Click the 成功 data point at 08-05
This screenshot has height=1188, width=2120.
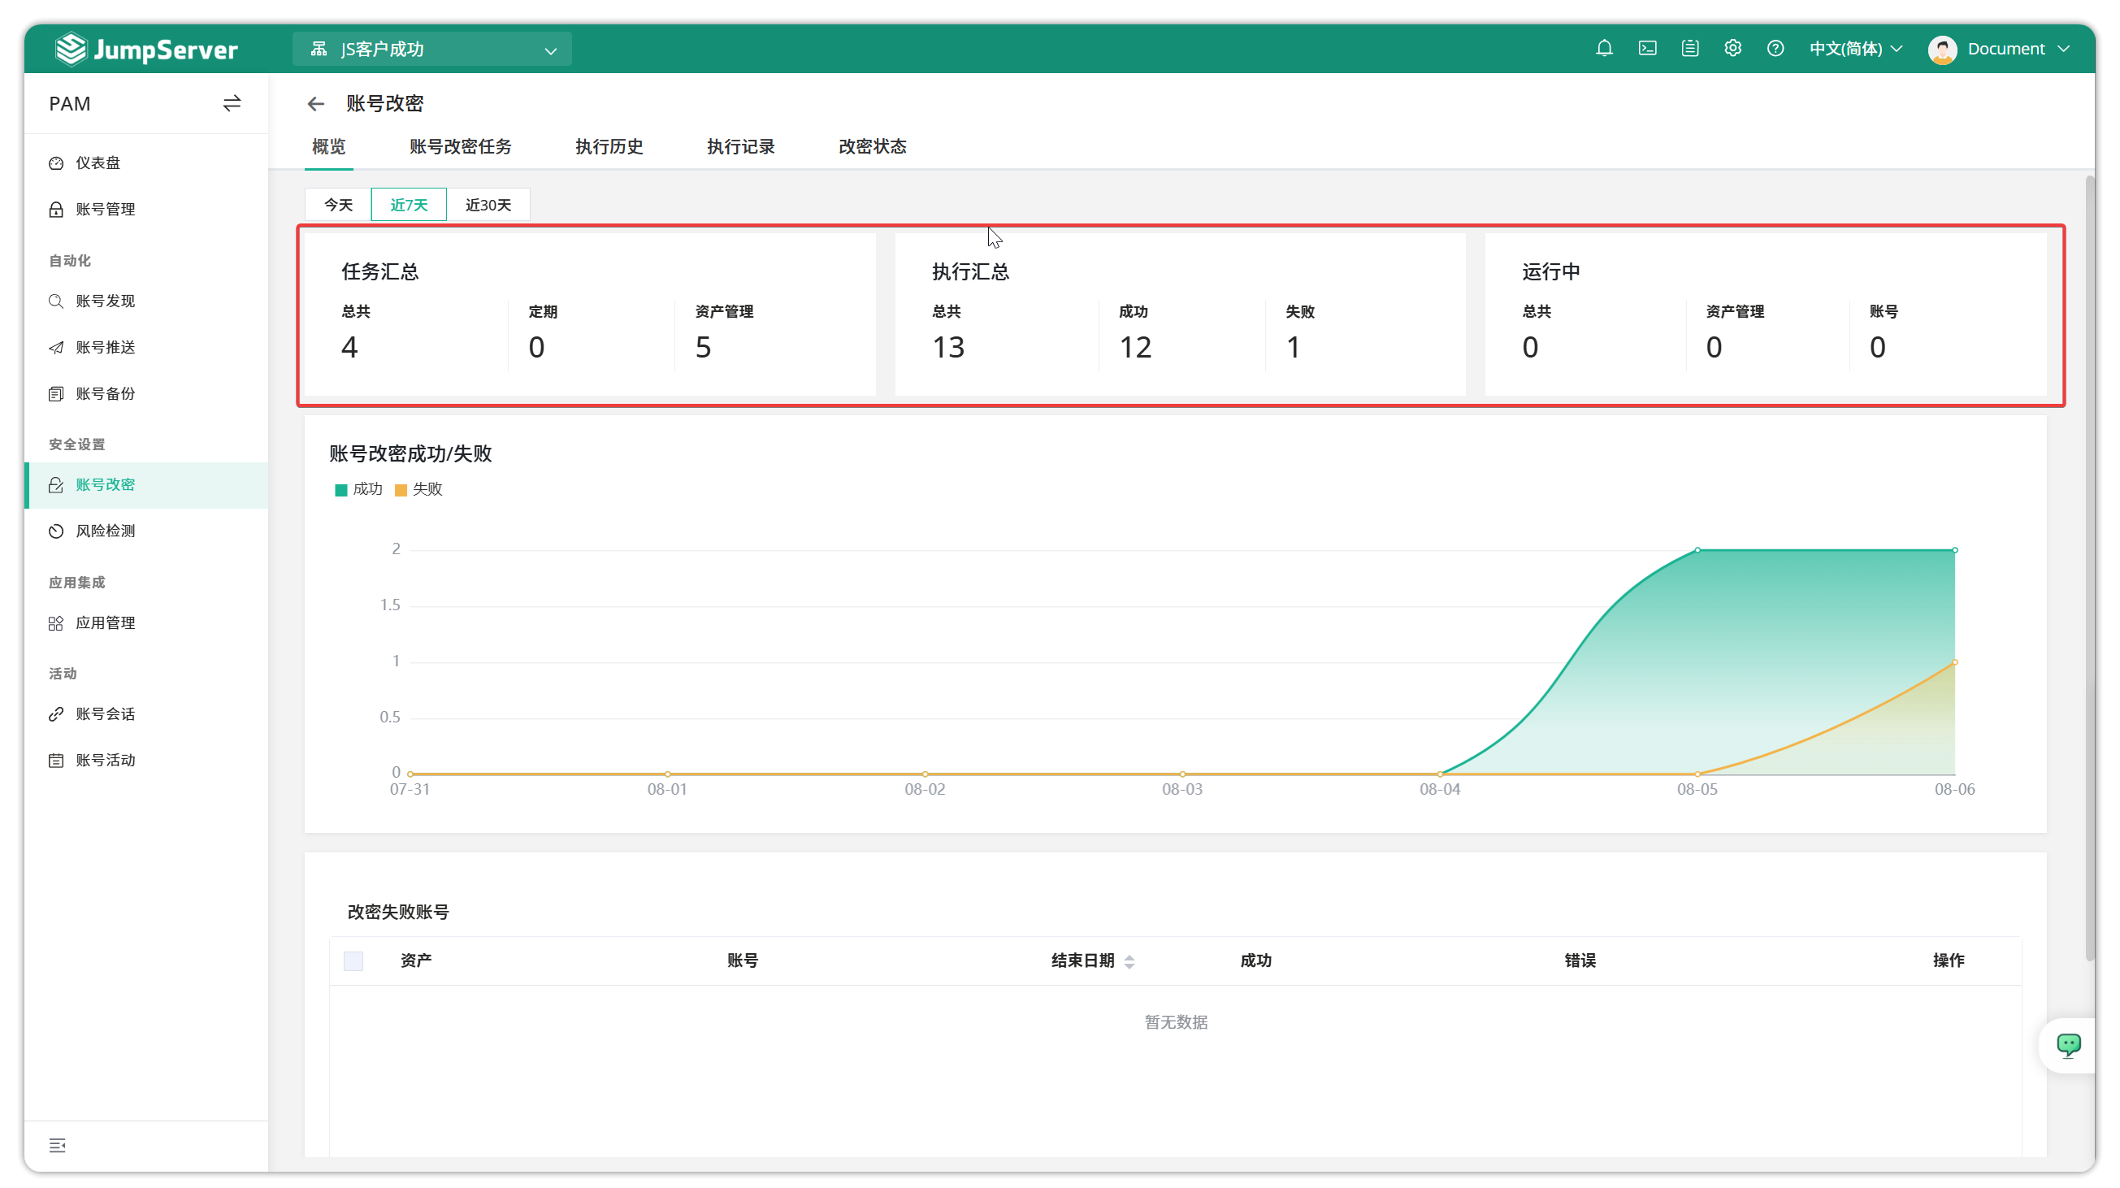1697,549
